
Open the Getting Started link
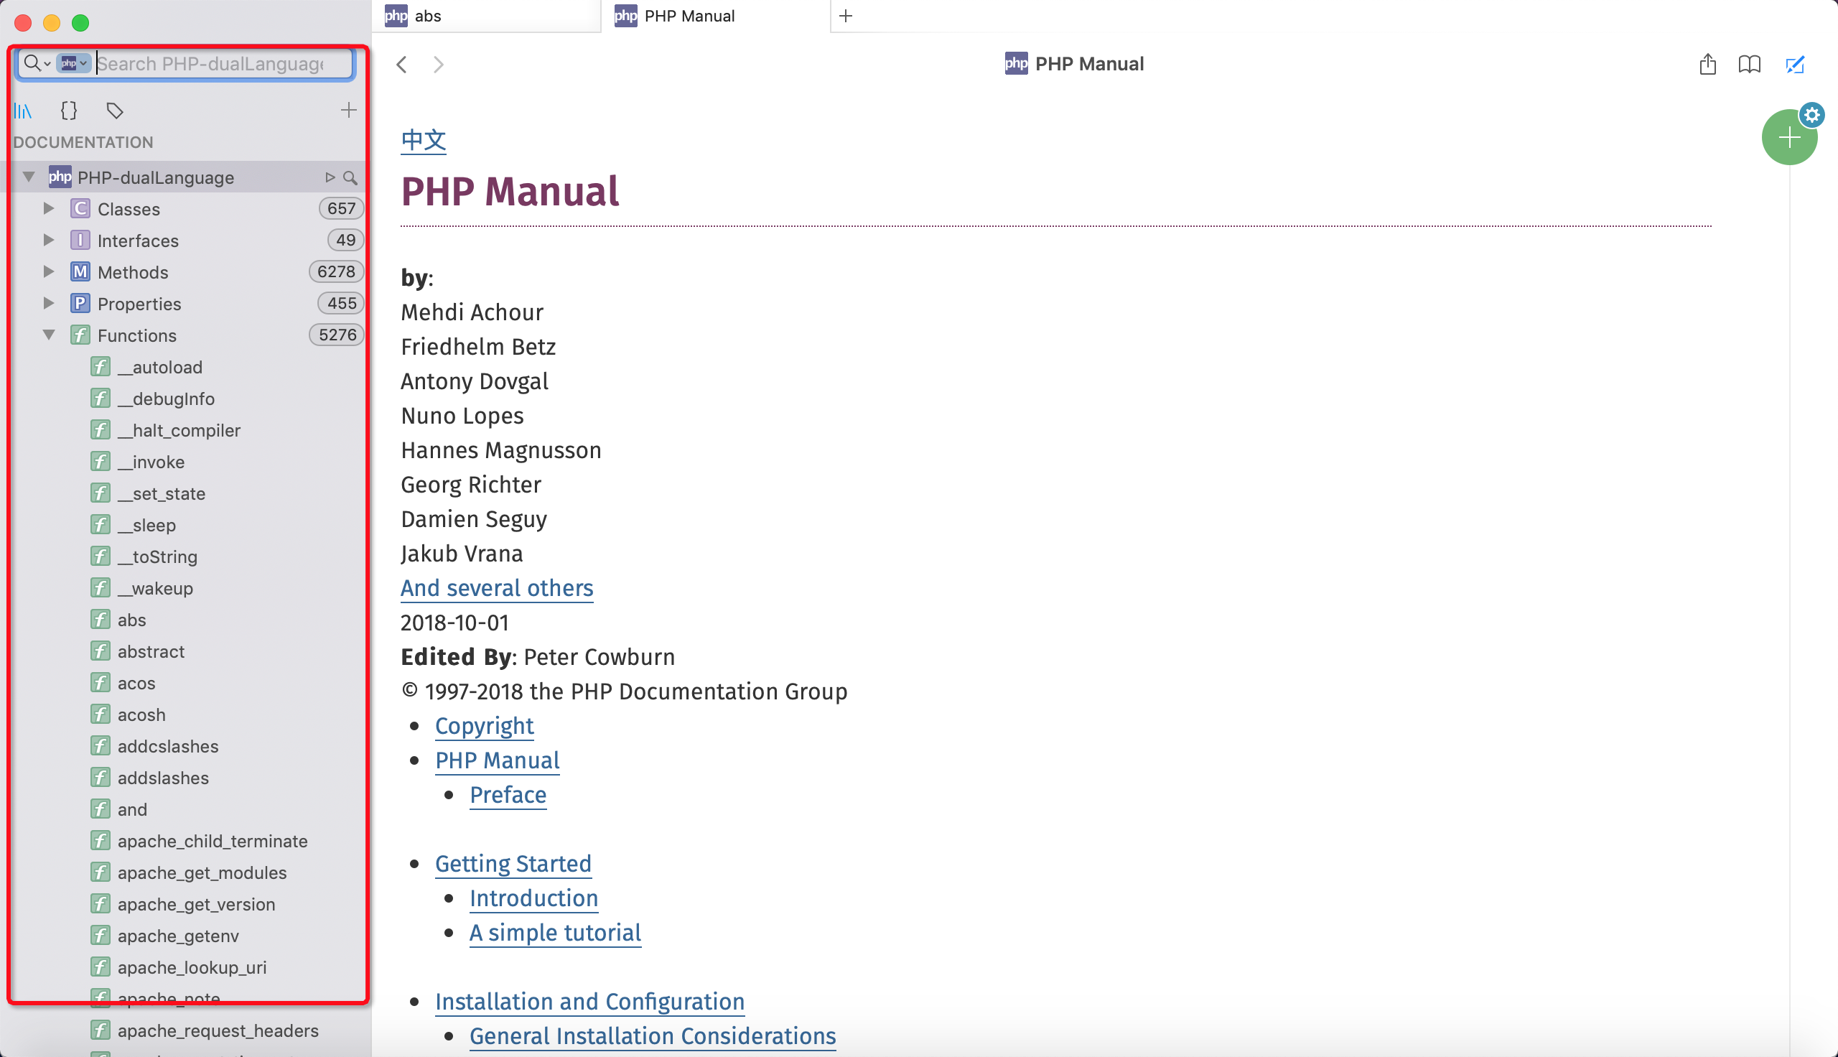click(513, 864)
